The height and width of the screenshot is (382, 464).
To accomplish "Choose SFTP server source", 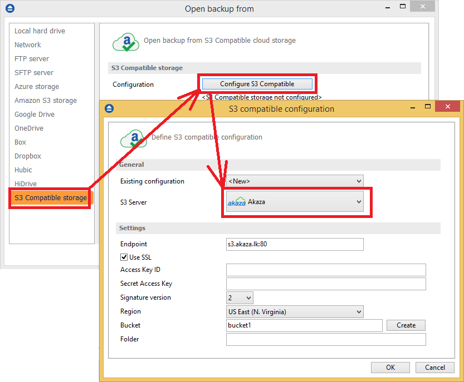I will (x=34, y=73).
